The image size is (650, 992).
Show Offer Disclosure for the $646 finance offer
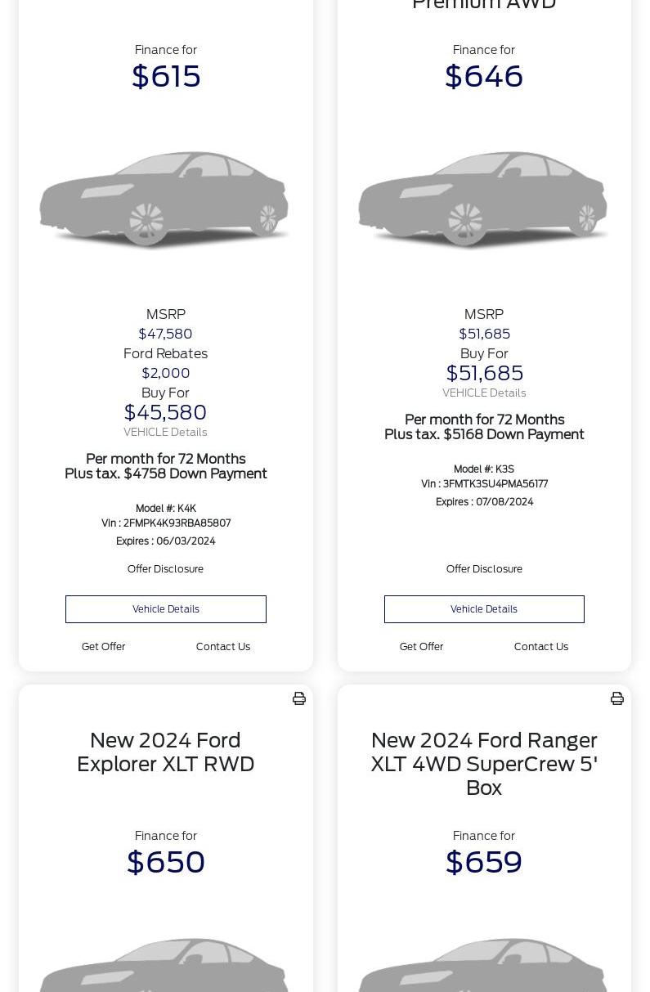coord(484,569)
